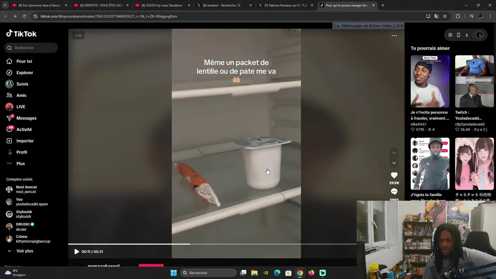Open elka9447 author link
Screen dimensions: 496x279
(418, 124)
